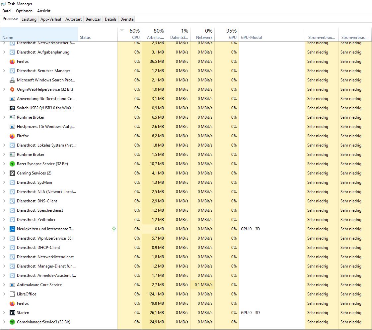This screenshot has width=372, height=330.
Task: Expand the LibreOffice process group
Action: (4, 294)
